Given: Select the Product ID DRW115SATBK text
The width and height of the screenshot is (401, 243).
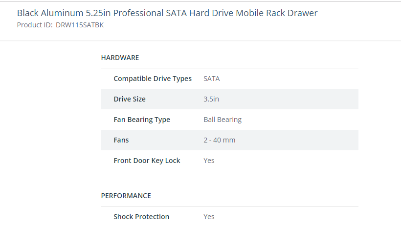Looking at the screenshot, I should point(80,25).
